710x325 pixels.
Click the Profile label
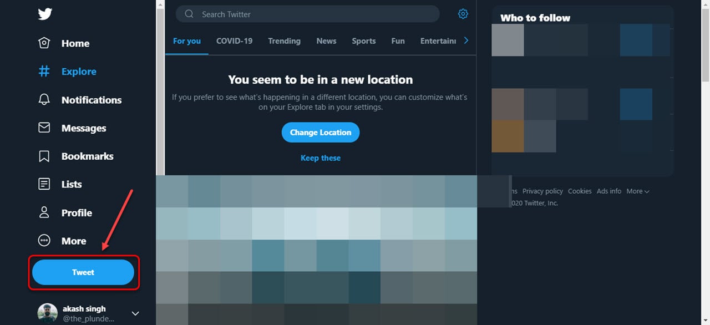click(x=77, y=213)
